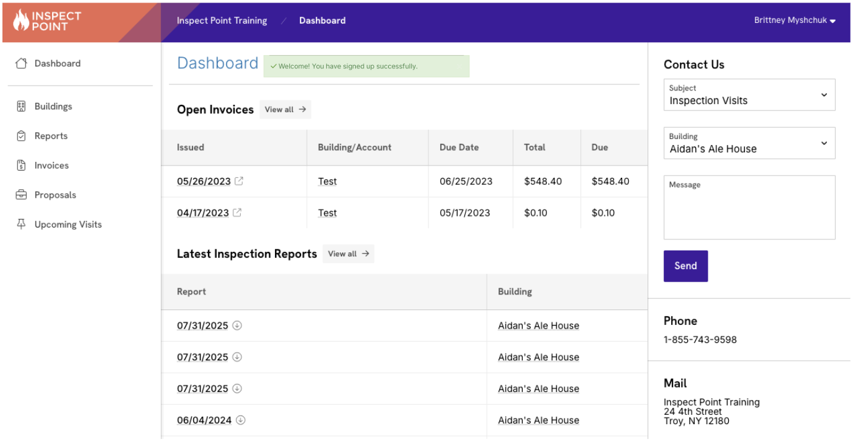Click phone number 1-855-743-9598
This screenshot has height=444, width=853.
pyautogui.click(x=700, y=340)
